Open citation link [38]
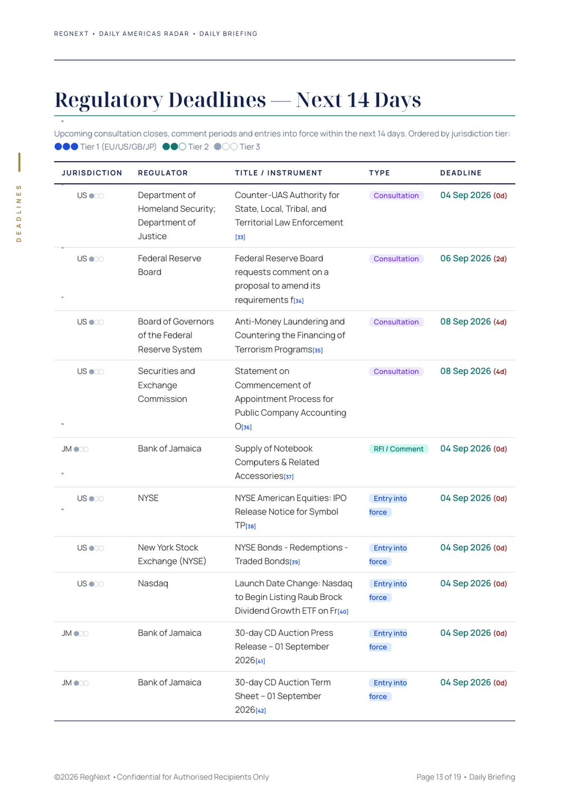The width and height of the screenshot is (570, 807). click(251, 527)
